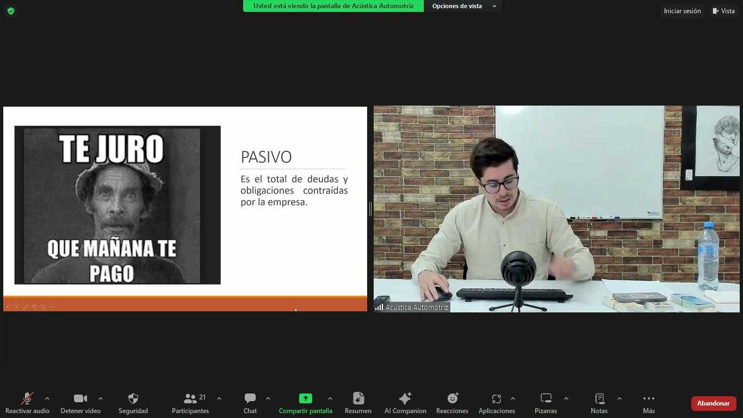This screenshot has height=418, width=743.
Task: Leave the meeting with Abandonar
Action: [x=713, y=403]
